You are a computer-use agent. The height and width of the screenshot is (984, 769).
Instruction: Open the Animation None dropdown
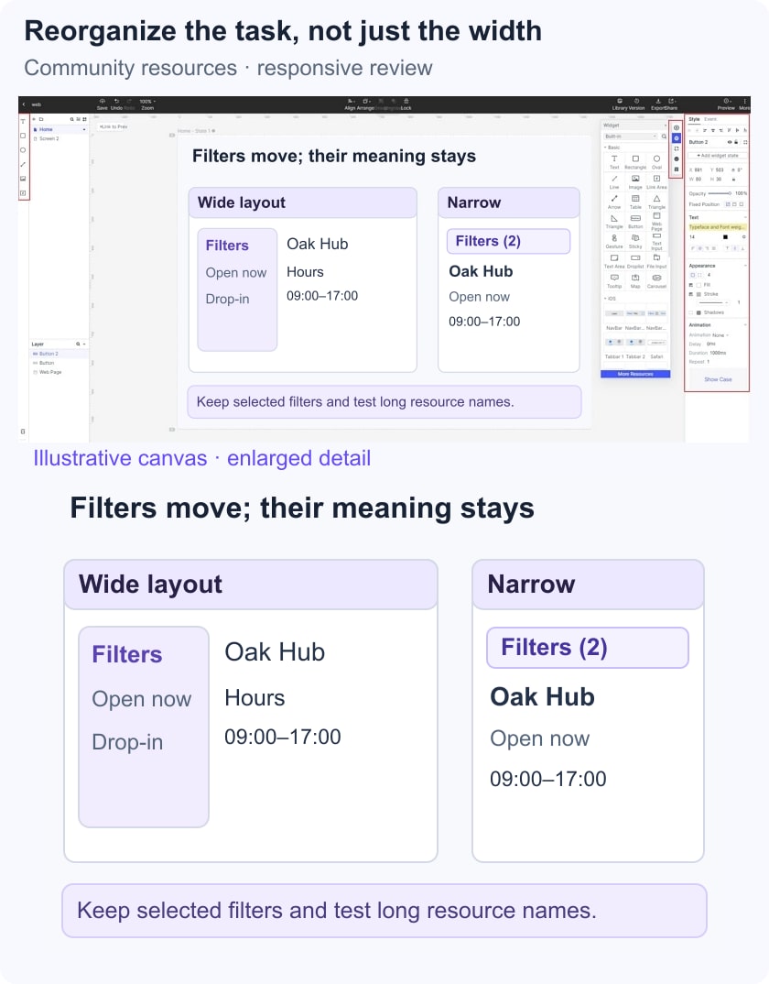click(720, 335)
